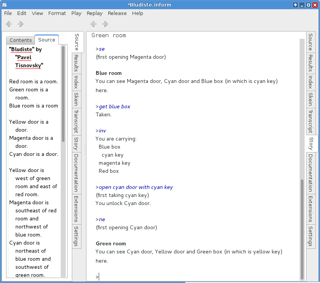The height and width of the screenshot is (283, 320).
Task: Open the Transcript tab in the left pane
Action: pos(76,121)
